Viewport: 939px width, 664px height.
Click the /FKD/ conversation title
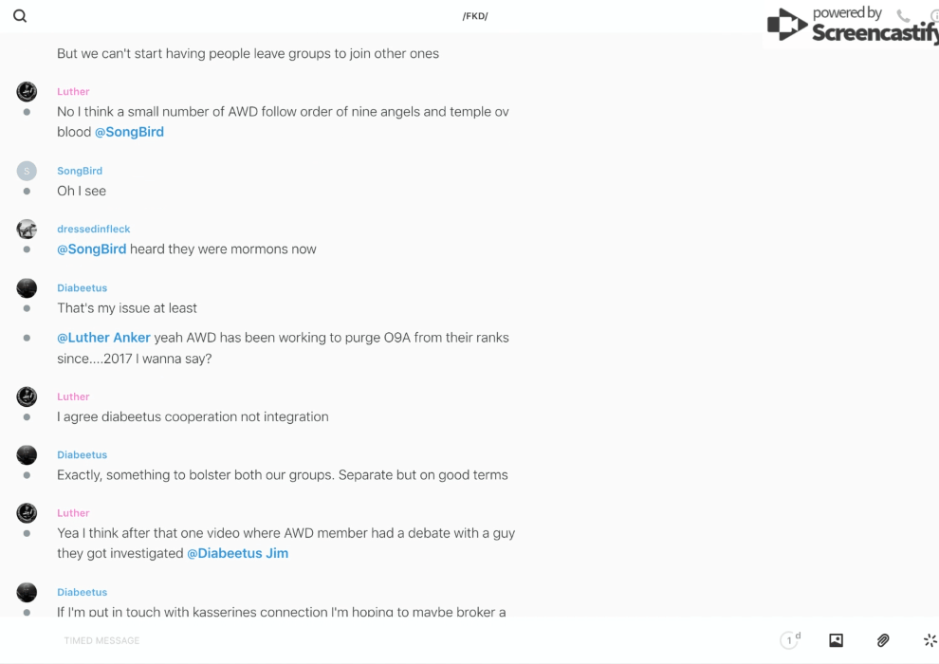click(x=475, y=16)
